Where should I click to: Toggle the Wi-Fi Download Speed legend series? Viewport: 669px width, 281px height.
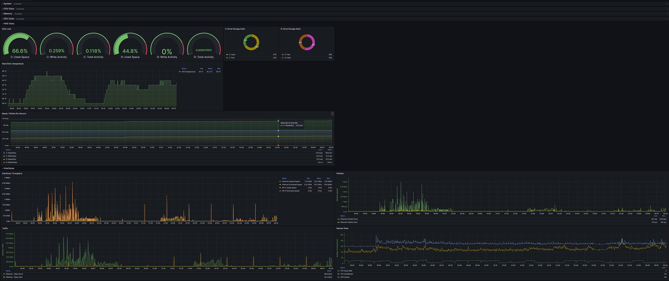click(290, 191)
